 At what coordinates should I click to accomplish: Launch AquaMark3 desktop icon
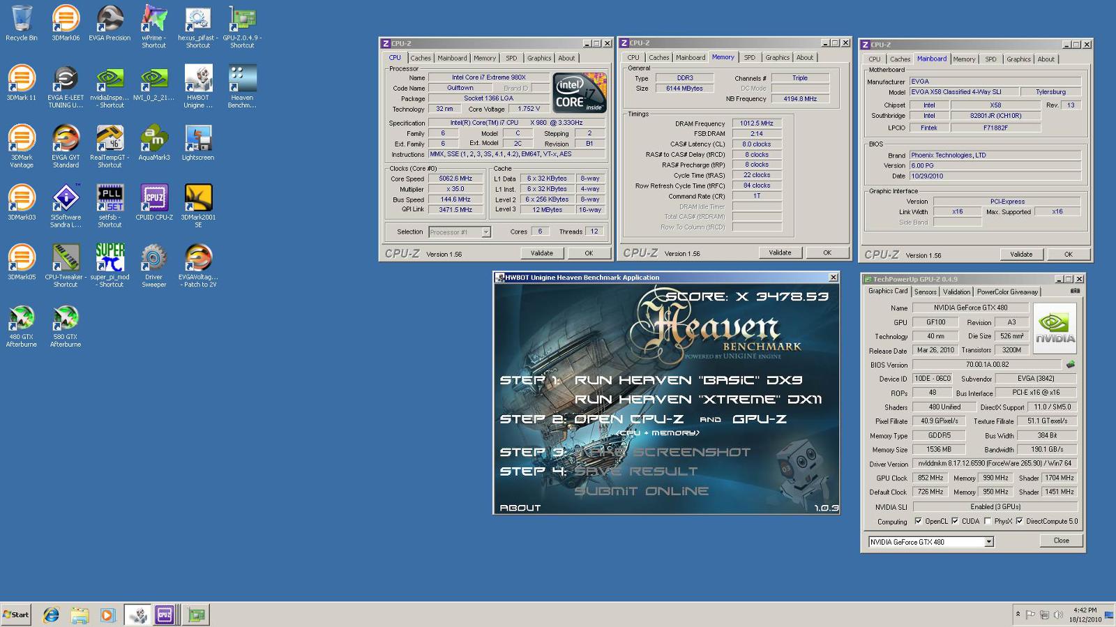point(154,143)
